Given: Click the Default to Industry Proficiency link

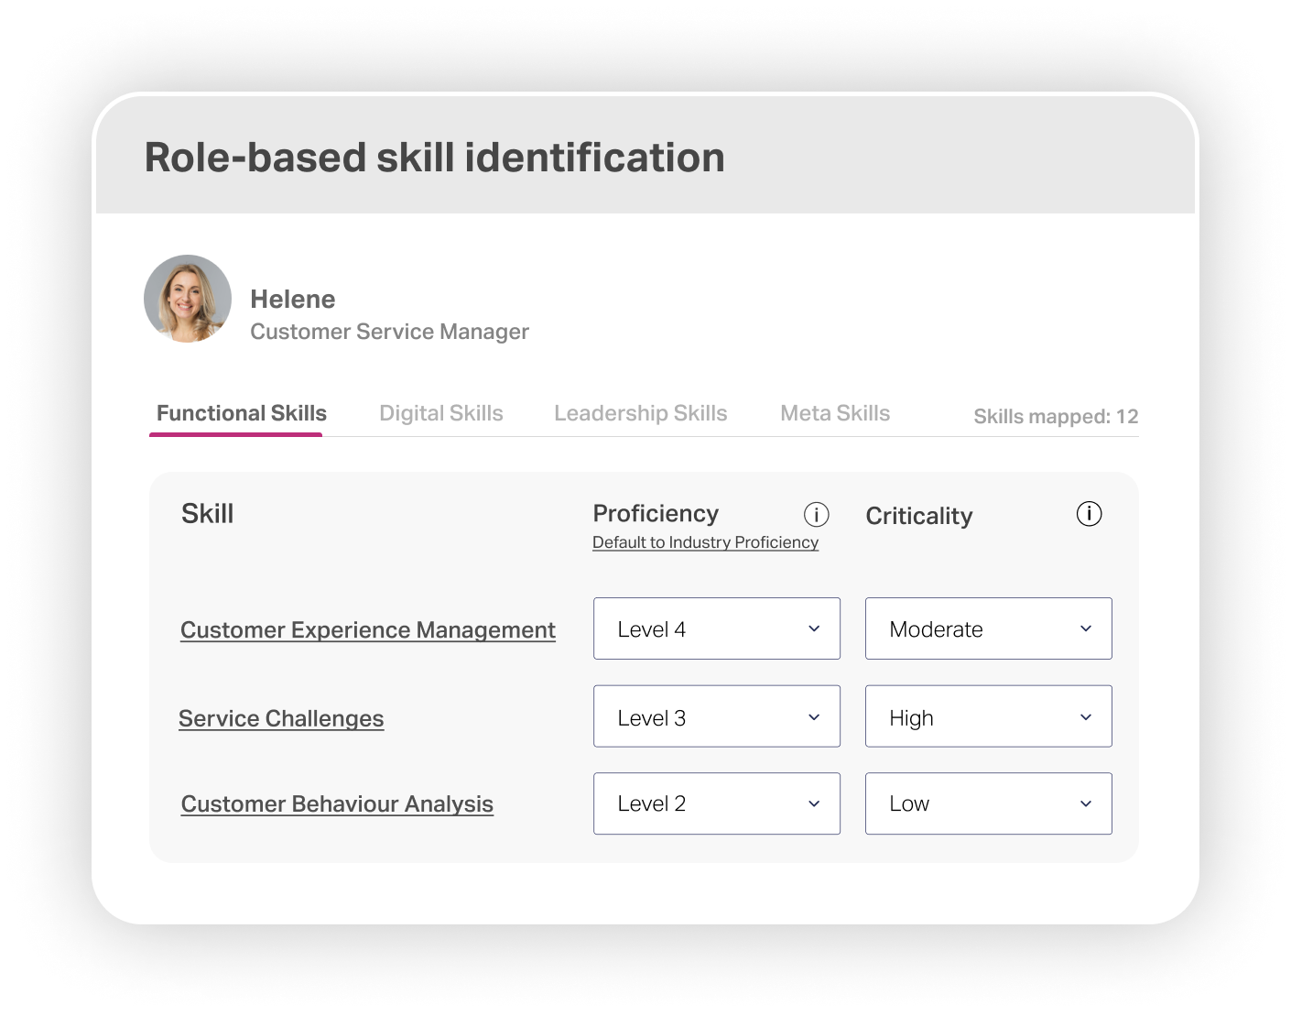Looking at the screenshot, I should (x=705, y=541).
